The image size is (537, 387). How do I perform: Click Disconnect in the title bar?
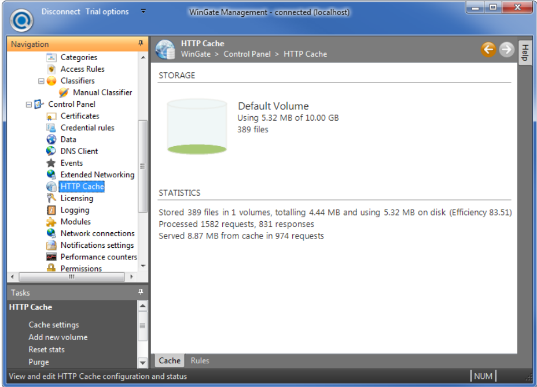[61, 12]
